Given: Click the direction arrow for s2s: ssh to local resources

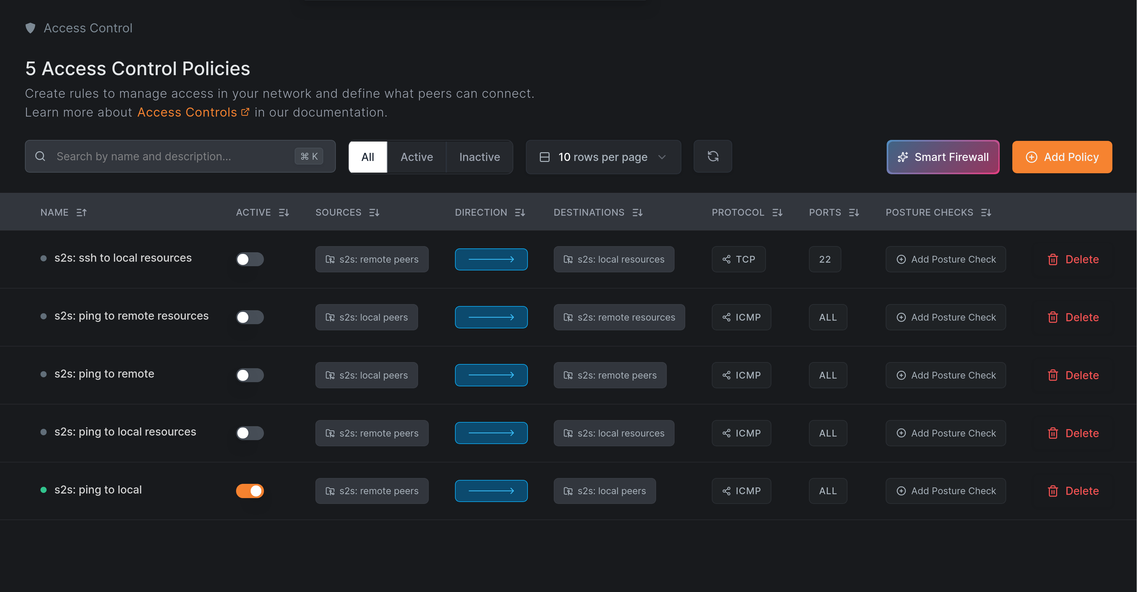Looking at the screenshot, I should tap(491, 259).
